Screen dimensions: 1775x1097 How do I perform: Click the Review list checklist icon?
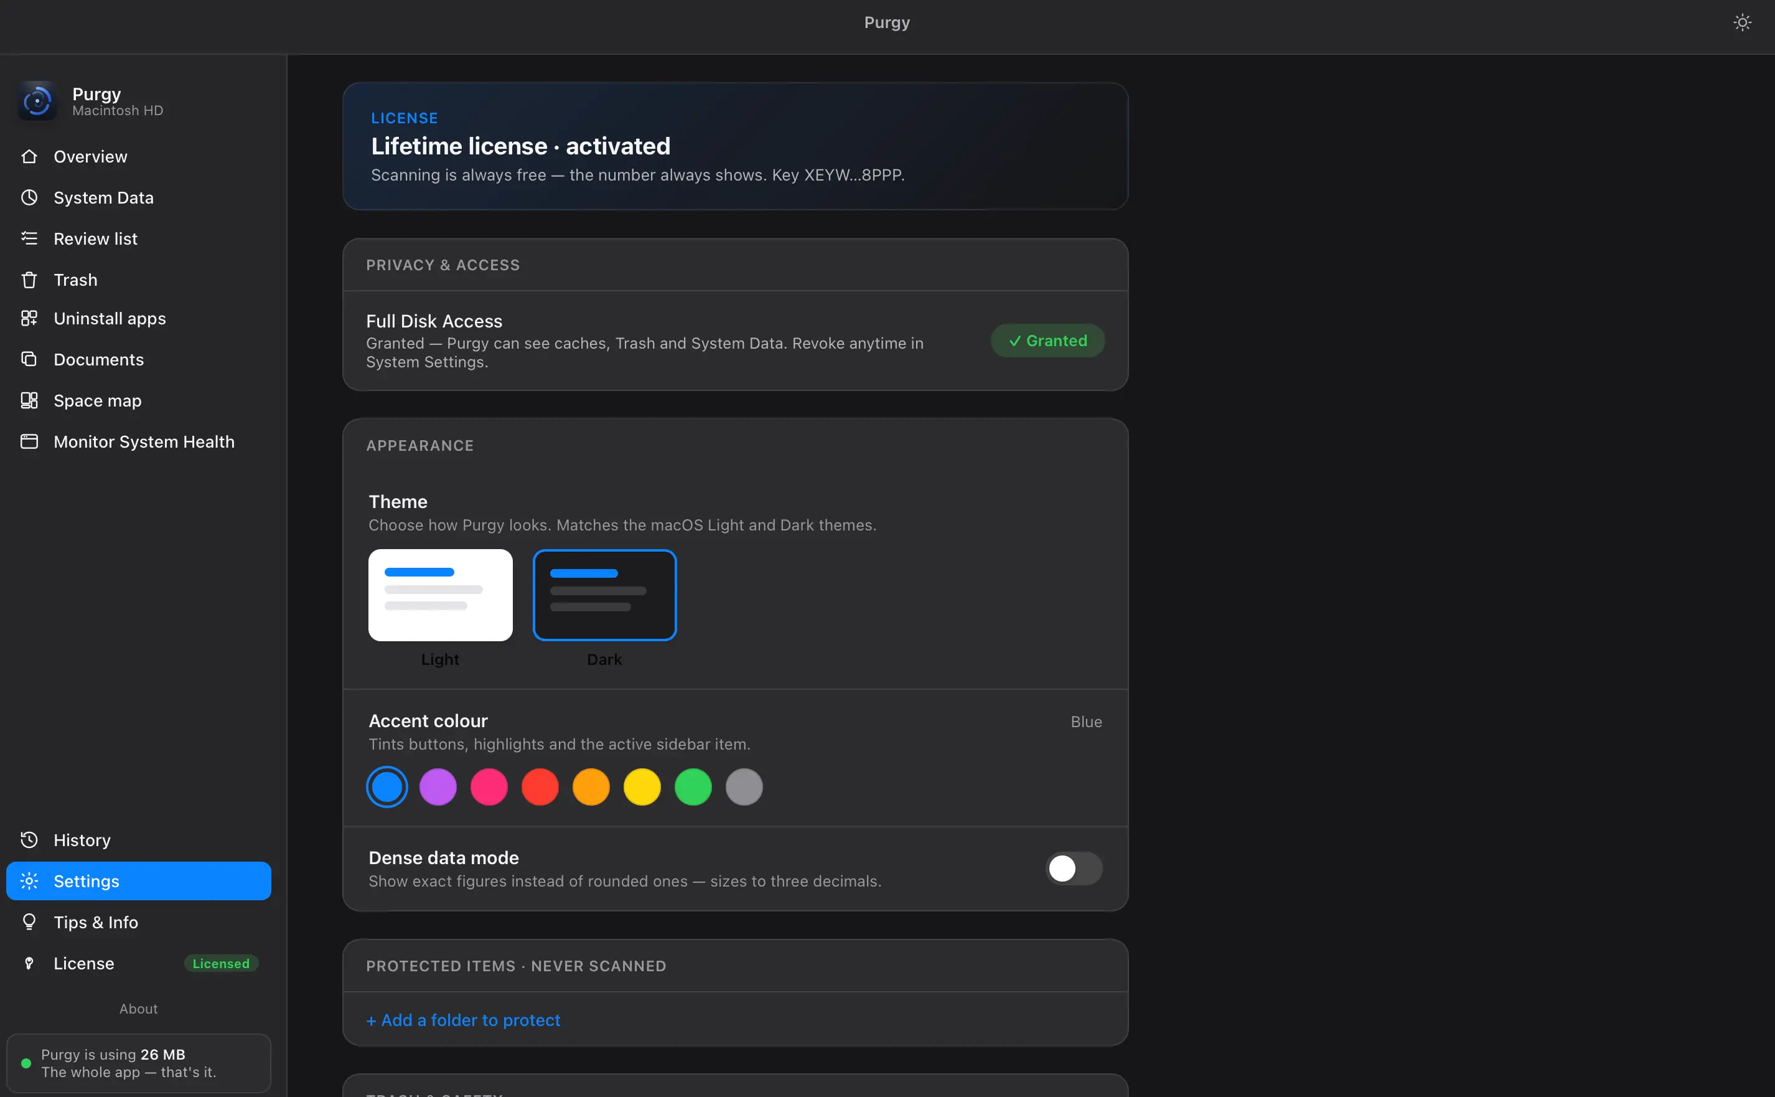tap(29, 238)
